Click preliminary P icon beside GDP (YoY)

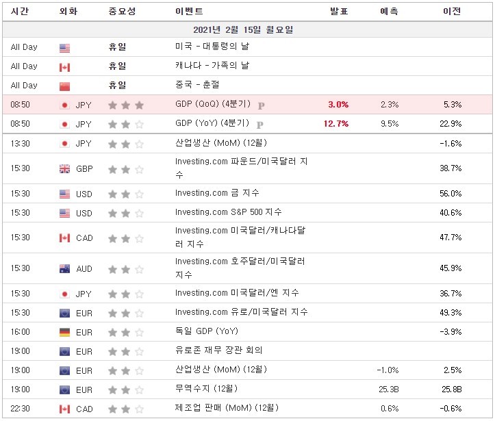[x=259, y=125]
